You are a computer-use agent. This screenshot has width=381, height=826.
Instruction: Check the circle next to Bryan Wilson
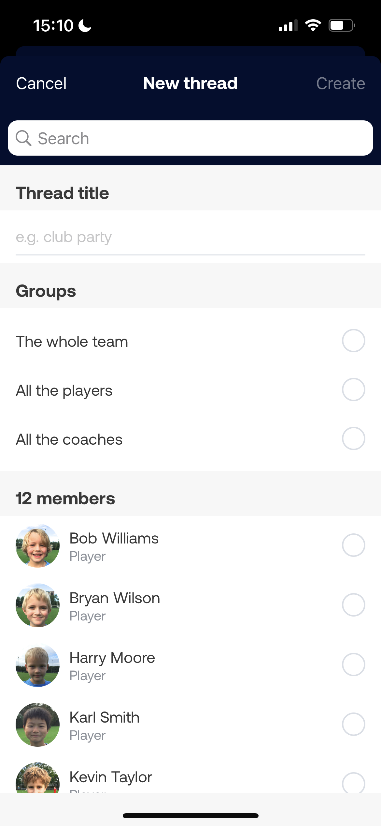tap(353, 605)
